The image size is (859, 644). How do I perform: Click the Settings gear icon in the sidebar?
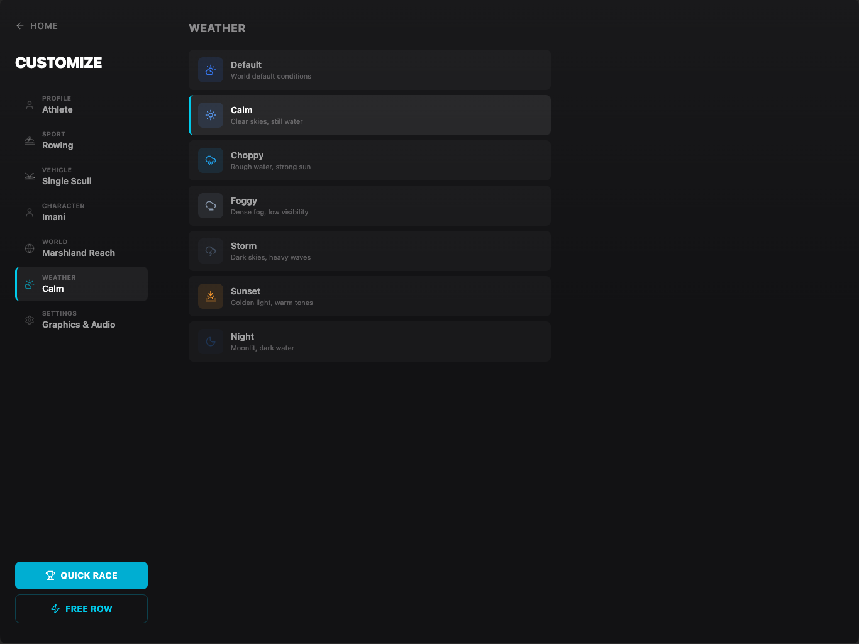(x=30, y=320)
